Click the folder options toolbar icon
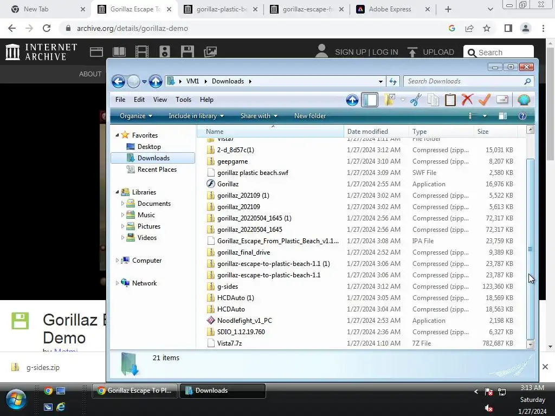Image resolution: width=555 pixels, height=416 pixels. [x=390, y=100]
